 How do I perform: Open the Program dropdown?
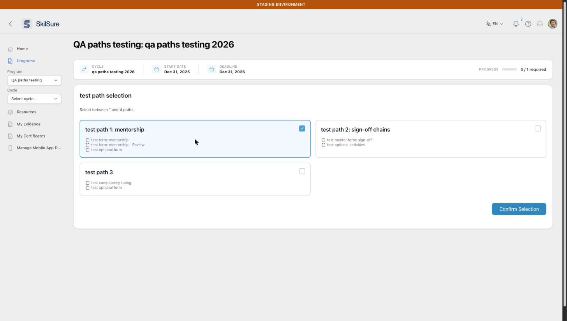34,80
